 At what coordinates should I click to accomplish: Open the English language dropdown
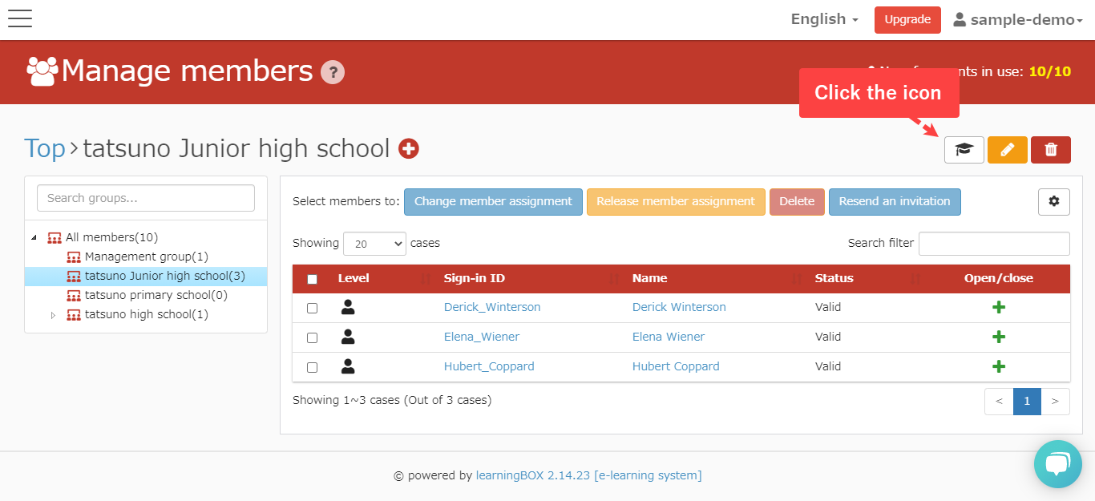(x=824, y=19)
